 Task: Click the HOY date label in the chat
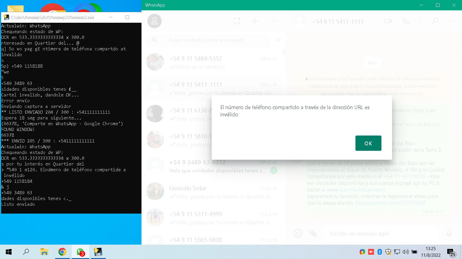372,63
